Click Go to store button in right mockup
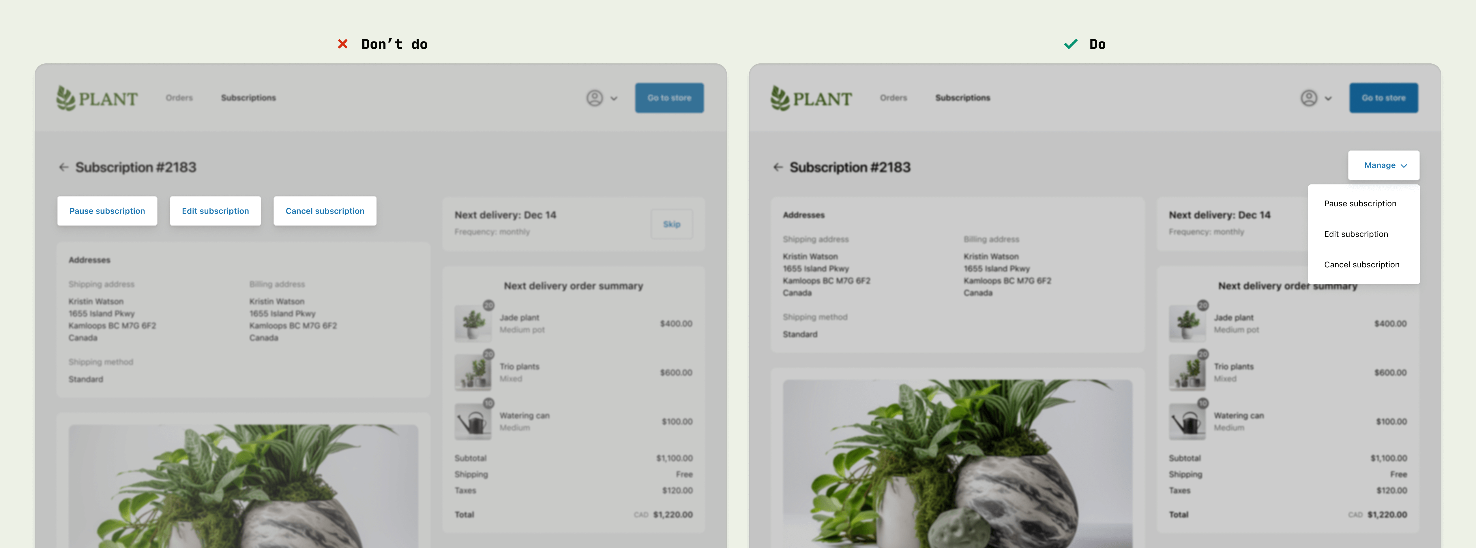The height and width of the screenshot is (548, 1476). (1383, 98)
